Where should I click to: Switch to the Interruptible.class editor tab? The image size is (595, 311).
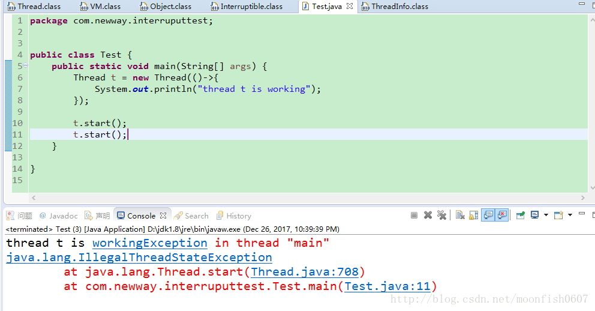tap(247, 7)
